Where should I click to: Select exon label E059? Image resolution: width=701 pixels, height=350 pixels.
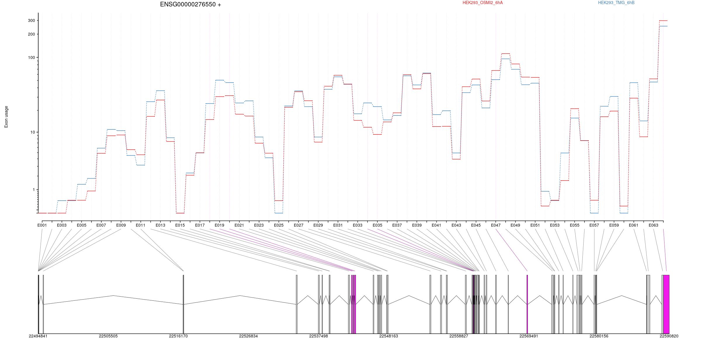tap(614, 225)
